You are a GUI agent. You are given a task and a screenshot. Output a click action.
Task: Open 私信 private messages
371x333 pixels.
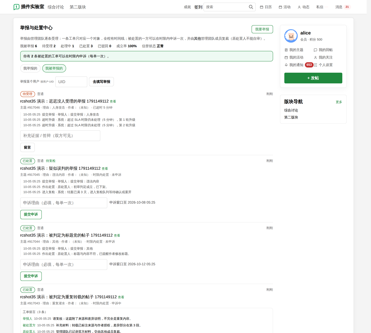[320, 7]
